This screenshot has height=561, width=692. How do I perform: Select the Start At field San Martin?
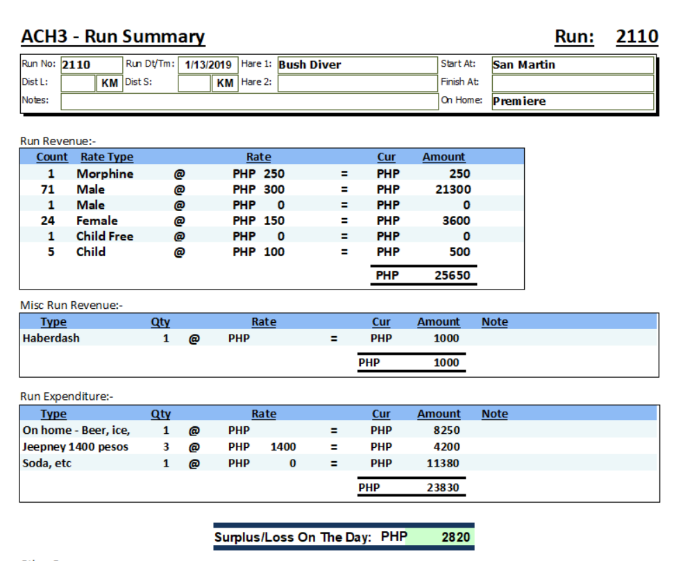click(572, 65)
